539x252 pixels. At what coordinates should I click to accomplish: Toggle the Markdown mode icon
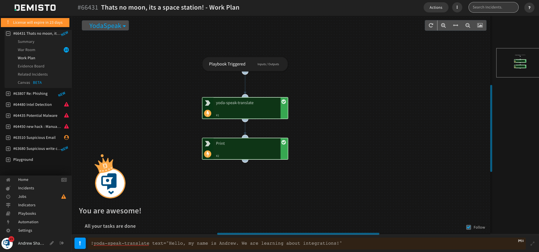521,241
